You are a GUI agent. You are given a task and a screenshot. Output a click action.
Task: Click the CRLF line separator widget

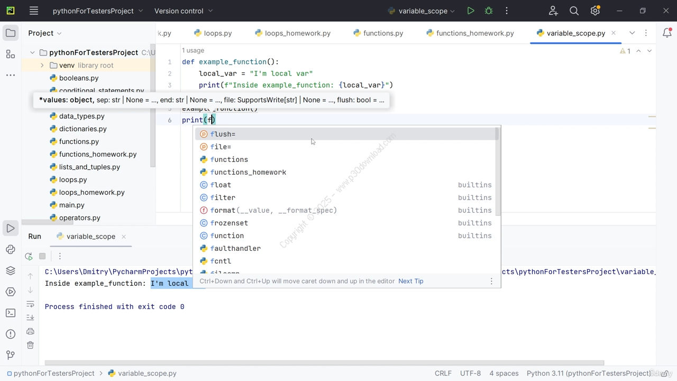point(443,373)
